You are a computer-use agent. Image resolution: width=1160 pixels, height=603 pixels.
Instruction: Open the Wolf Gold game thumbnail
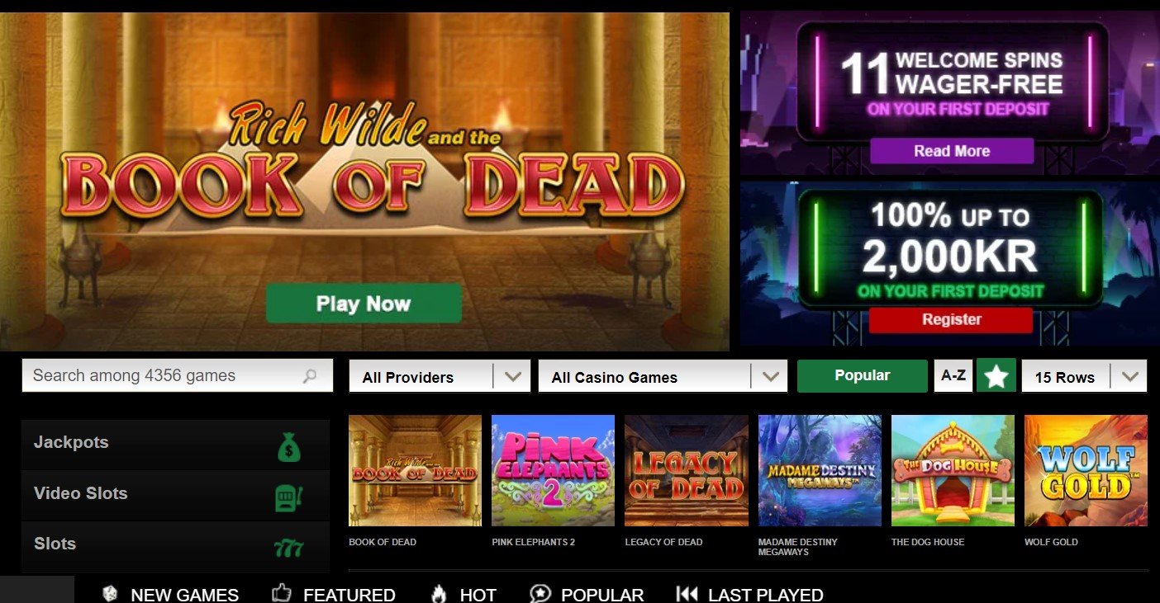pos(1086,471)
